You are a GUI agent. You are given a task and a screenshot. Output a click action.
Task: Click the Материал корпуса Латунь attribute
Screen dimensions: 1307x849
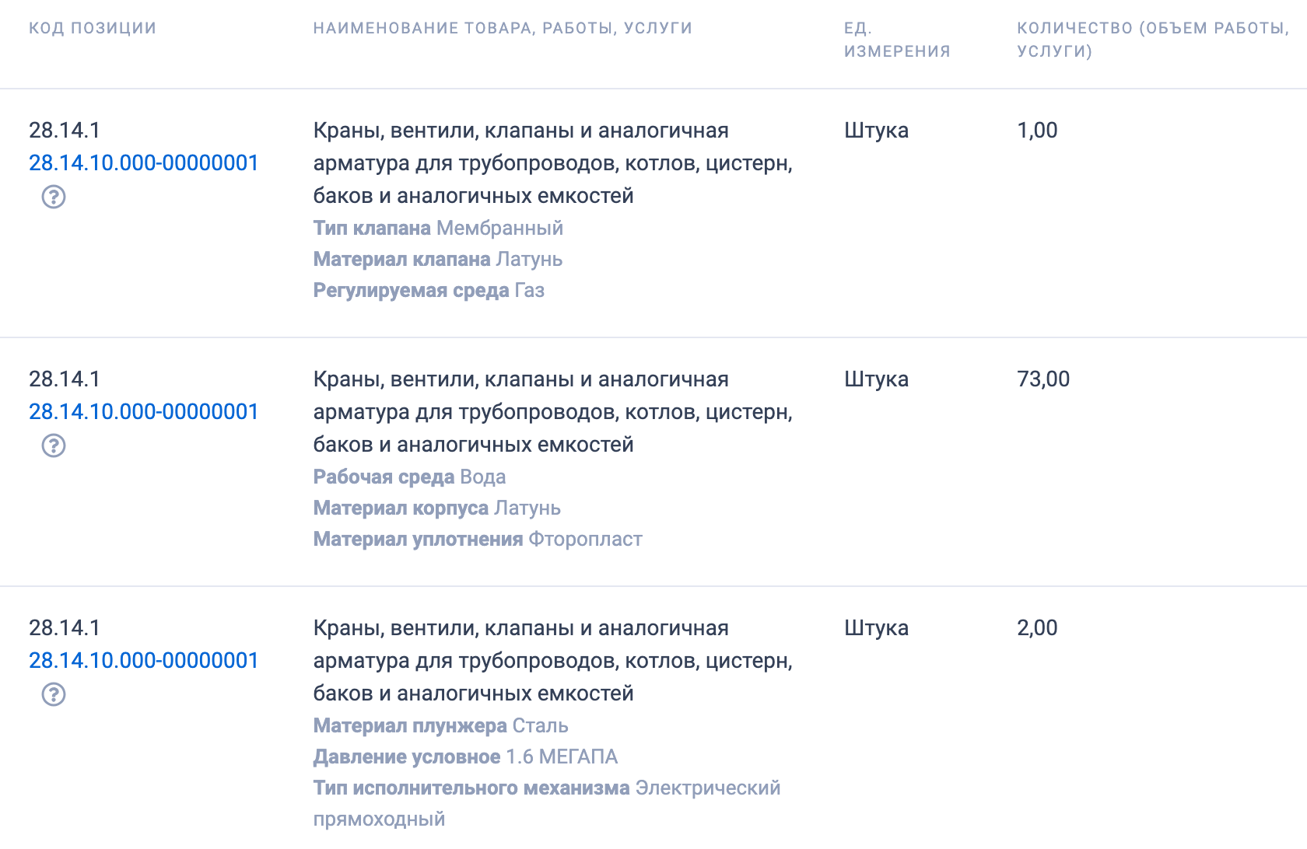pyautogui.click(x=436, y=508)
